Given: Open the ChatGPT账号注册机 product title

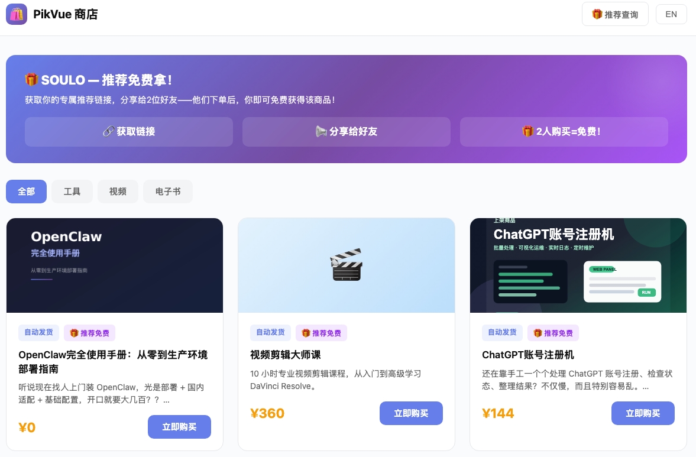Looking at the screenshot, I should [x=528, y=355].
